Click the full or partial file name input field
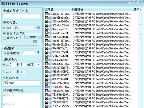 tap(22, 16)
